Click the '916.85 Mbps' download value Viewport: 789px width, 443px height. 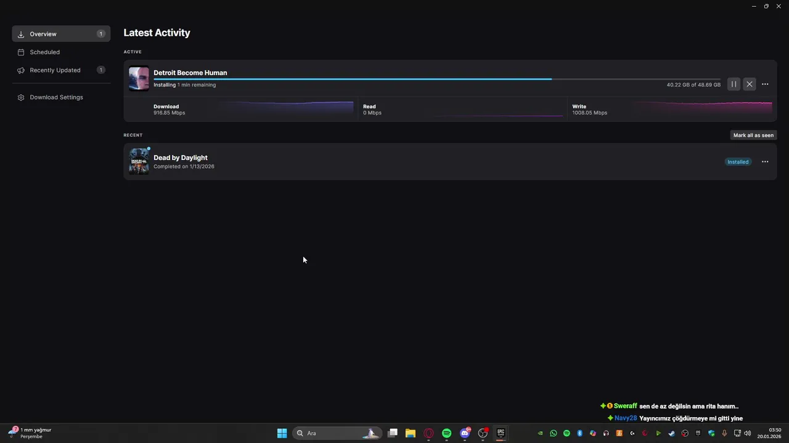pos(169,113)
